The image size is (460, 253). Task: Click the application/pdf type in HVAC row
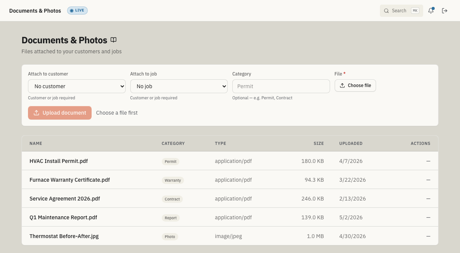click(233, 161)
